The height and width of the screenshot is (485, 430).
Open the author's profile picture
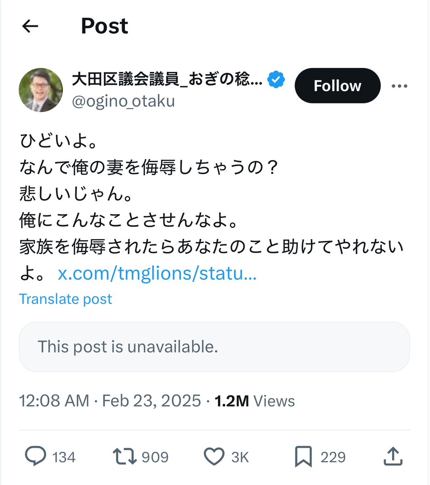tap(41, 90)
